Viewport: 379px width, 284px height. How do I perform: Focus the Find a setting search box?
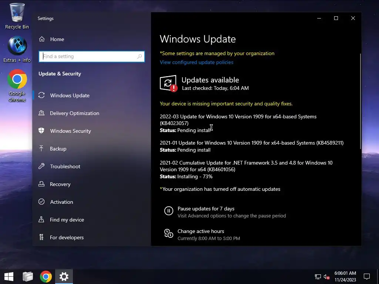tap(92, 57)
